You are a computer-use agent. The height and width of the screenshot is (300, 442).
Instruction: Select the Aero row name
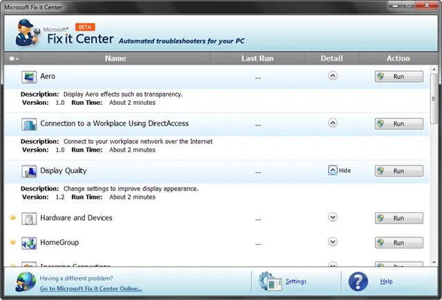point(48,77)
